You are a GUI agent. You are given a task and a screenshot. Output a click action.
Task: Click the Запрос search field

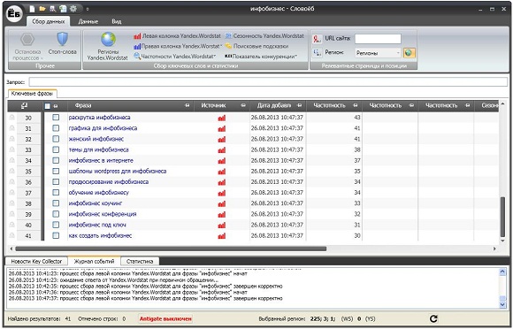(x=268, y=81)
